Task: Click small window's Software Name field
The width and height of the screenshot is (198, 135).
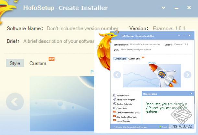Action: click(145, 44)
